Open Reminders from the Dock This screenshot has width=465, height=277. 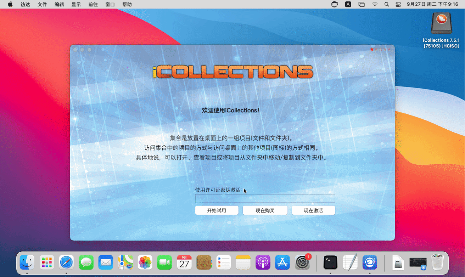pos(224,262)
